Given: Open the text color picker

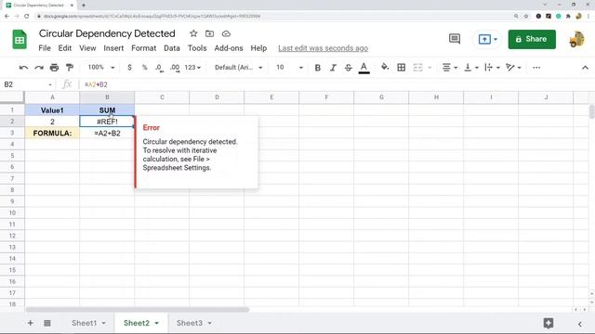Looking at the screenshot, I should (x=364, y=68).
